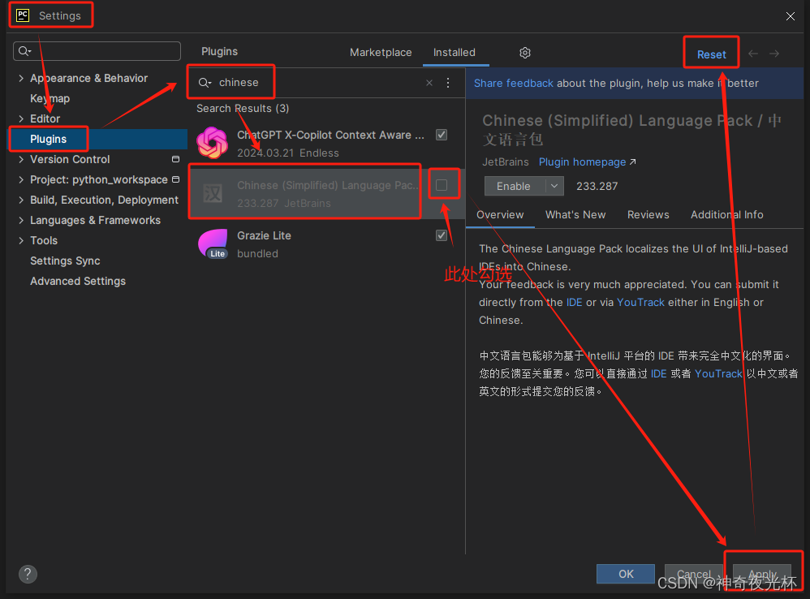Click the project-level icon beside Project: python_workspace
The image size is (810, 599).
tap(175, 179)
